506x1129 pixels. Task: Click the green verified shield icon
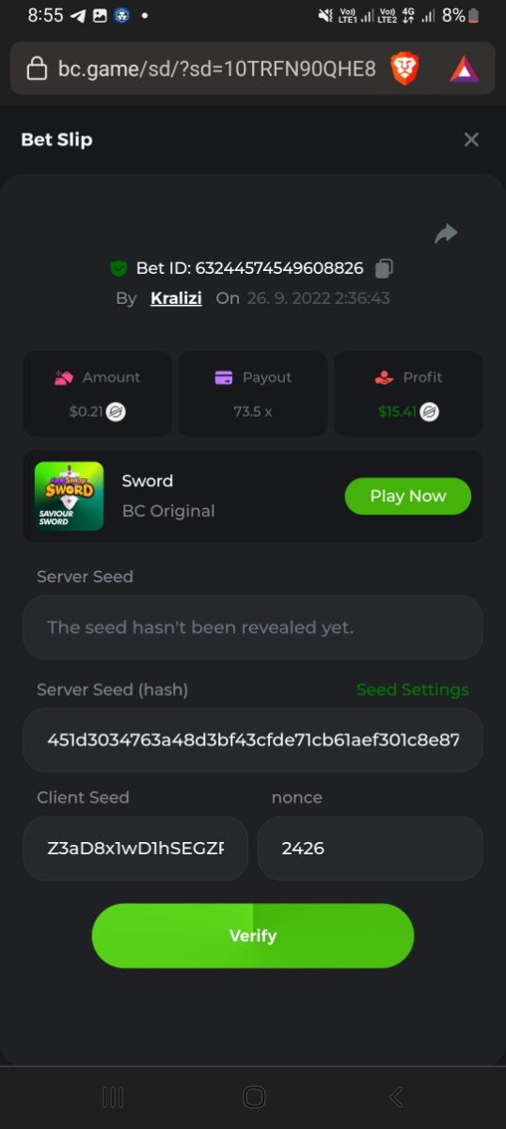(x=119, y=268)
